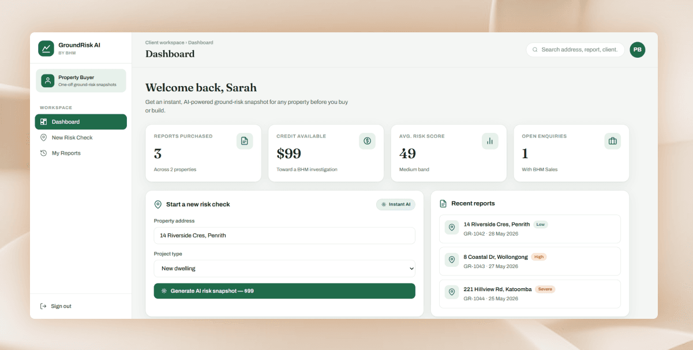Viewport: 693px width, 350px height.
Task: Click the Dashboard grid icon in sidebar
Action: (x=43, y=122)
